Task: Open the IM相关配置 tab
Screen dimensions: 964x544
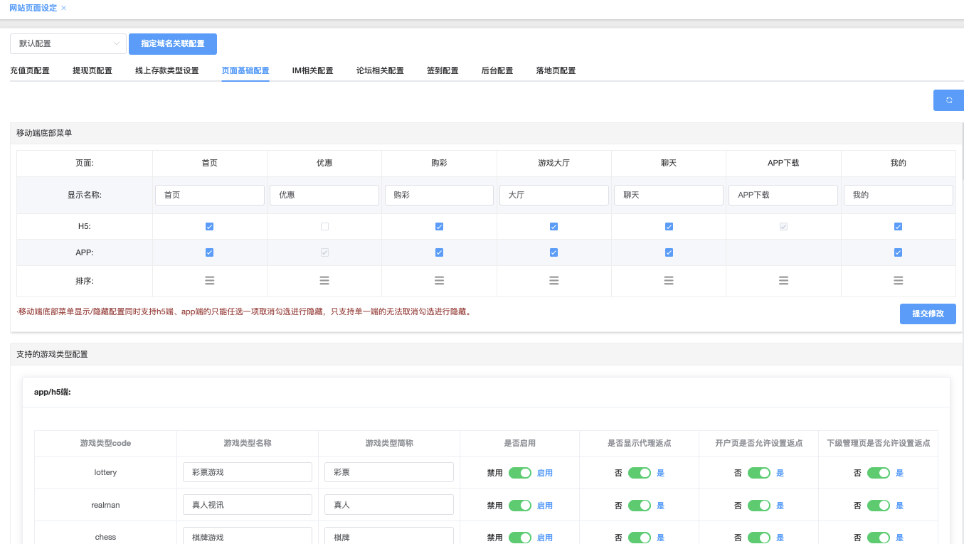Action: [x=312, y=70]
